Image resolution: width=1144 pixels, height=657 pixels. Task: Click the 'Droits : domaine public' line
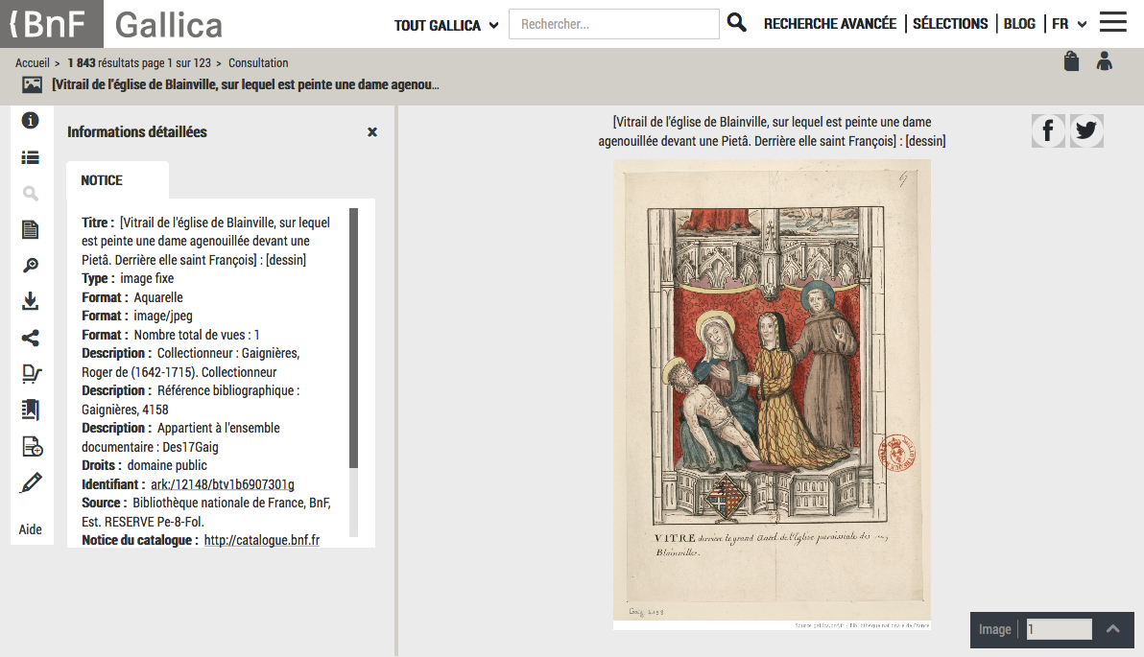tap(145, 465)
